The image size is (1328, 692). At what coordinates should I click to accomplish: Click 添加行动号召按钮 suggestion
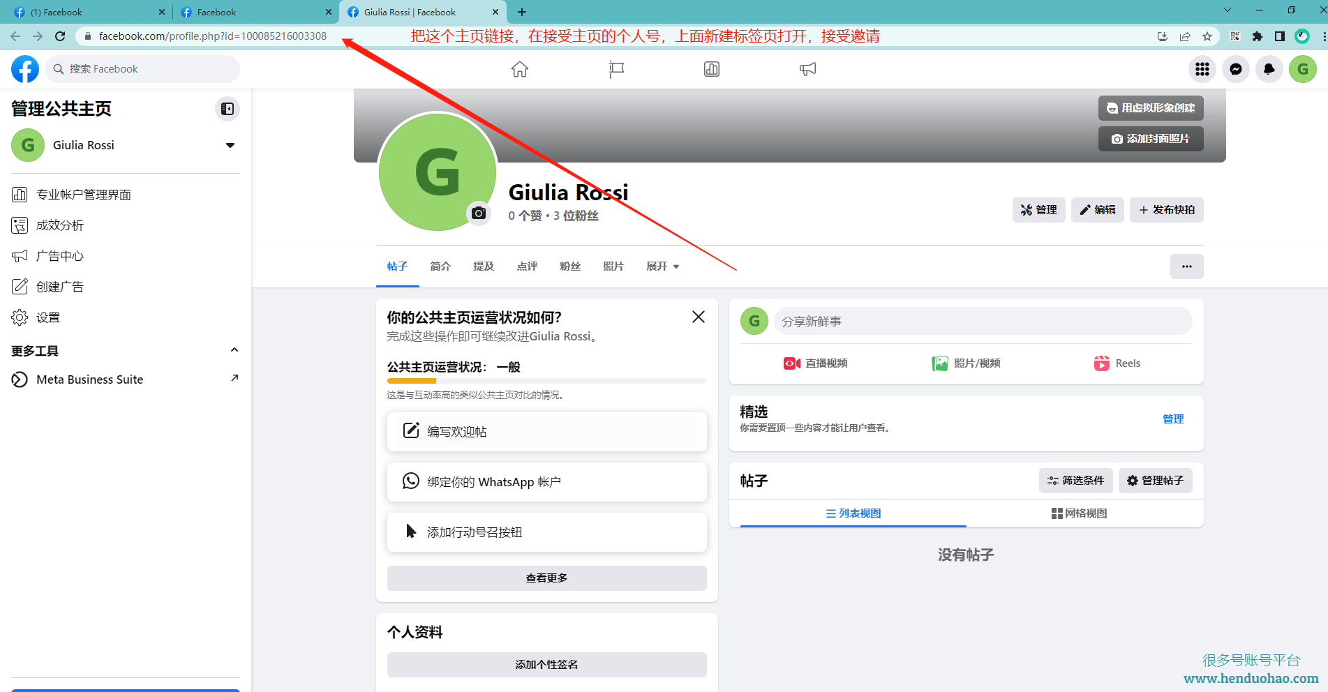tap(547, 532)
